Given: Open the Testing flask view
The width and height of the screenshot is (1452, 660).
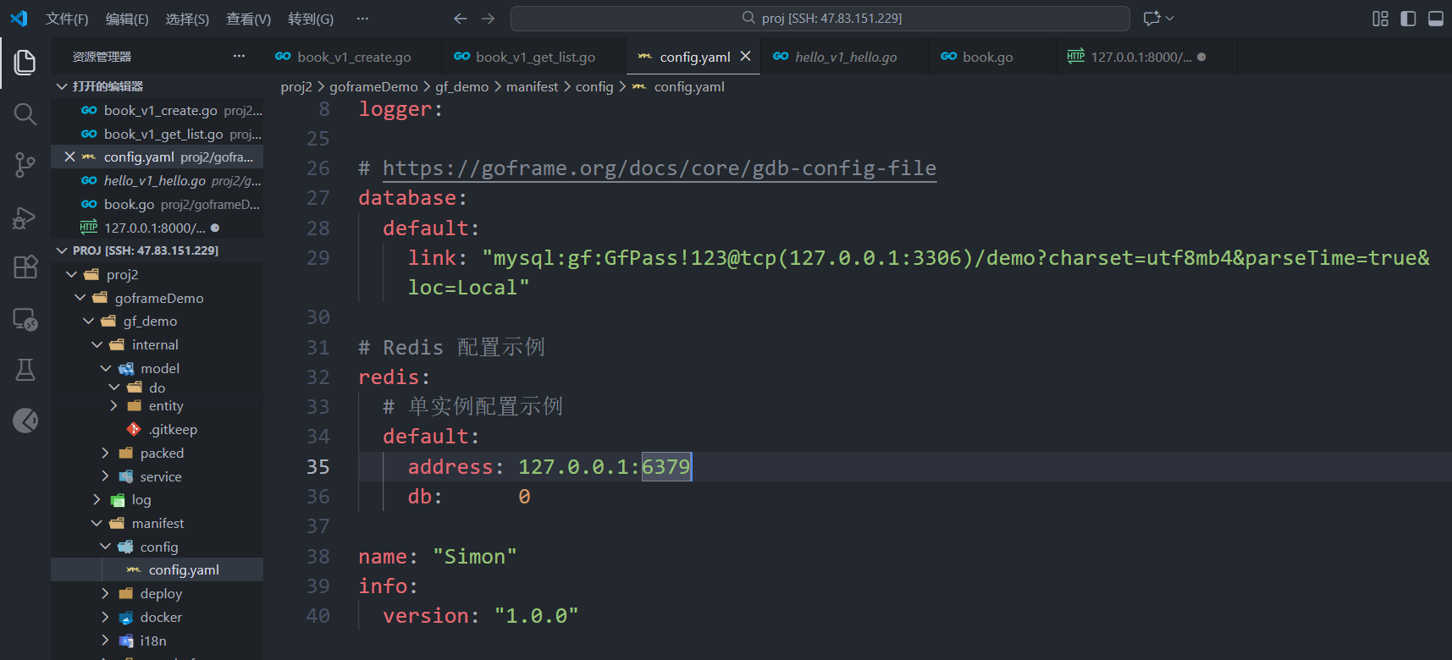Looking at the screenshot, I should pyautogui.click(x=25, y=370).
